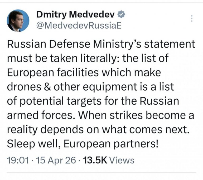
Task: Open the three-dot more options menu
Action: 192,18
